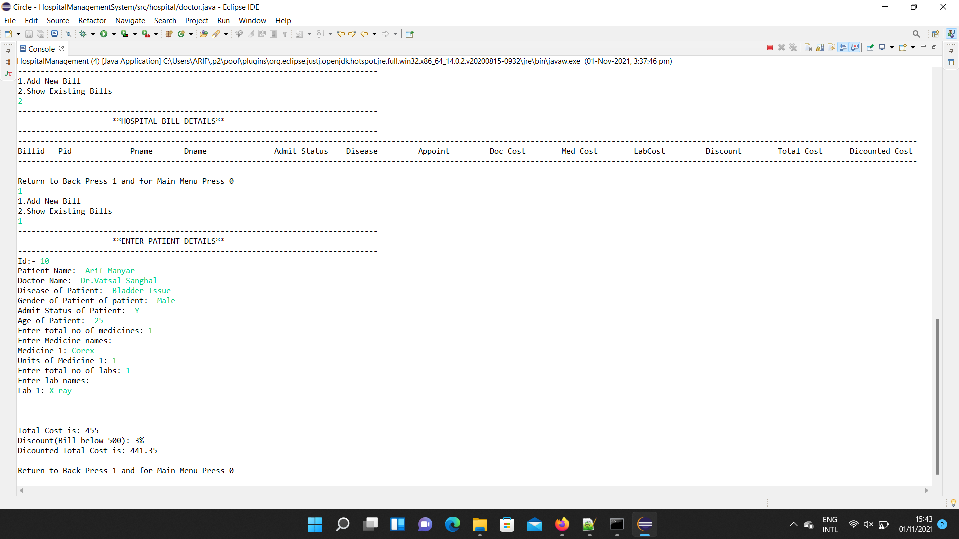Open the Navigate menu
Screen dimensions: 959x539
pos(130,21)
